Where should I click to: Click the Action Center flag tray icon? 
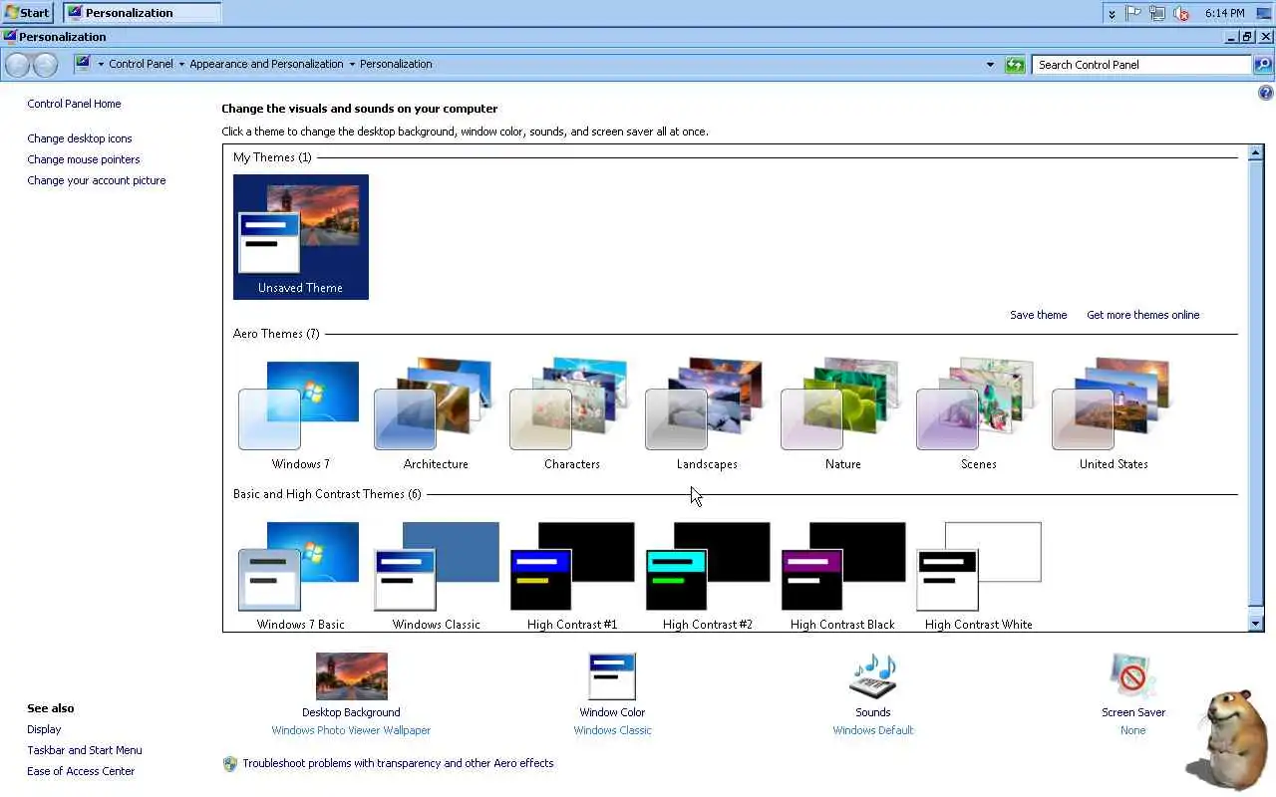coord(1133,13)
